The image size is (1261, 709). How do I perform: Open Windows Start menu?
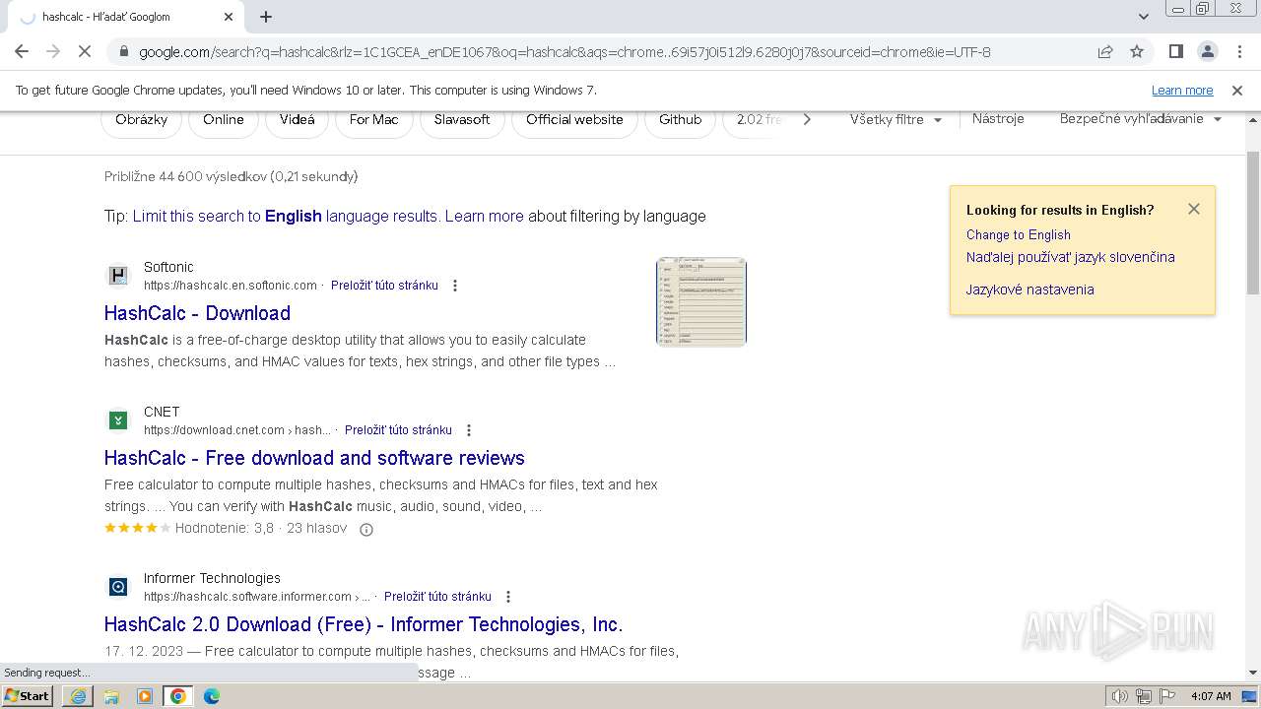click(28, 696)
